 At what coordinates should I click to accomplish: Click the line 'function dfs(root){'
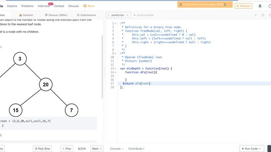141,72
